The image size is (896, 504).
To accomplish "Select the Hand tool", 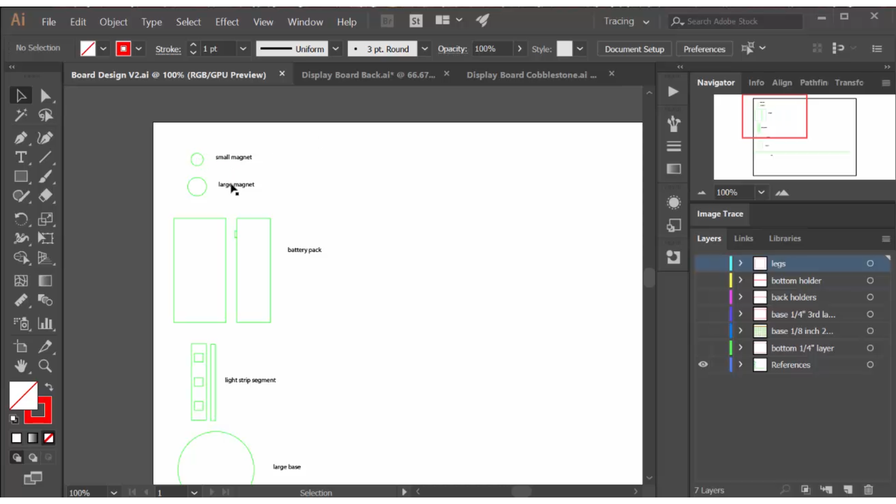I will (21, 366).
